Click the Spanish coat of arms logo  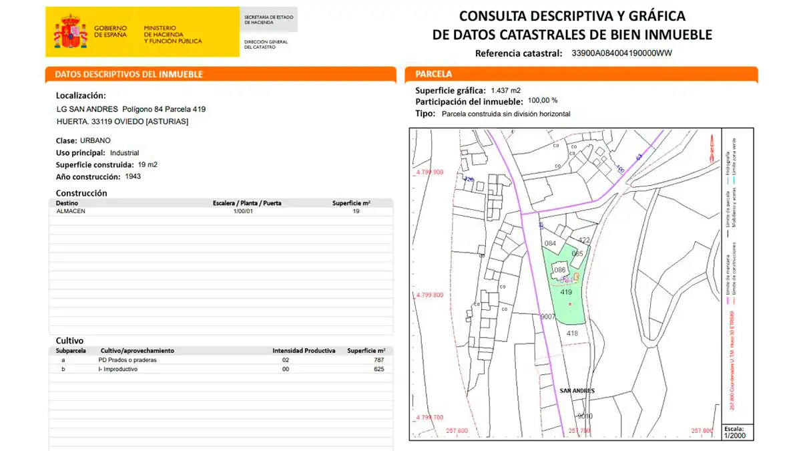(x=70, y=32)
